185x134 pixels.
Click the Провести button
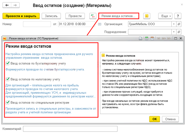(75, 16)
